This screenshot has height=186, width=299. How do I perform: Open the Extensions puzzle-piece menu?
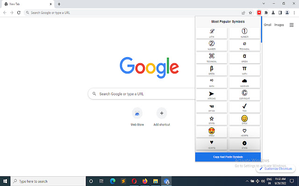(266, 13)
